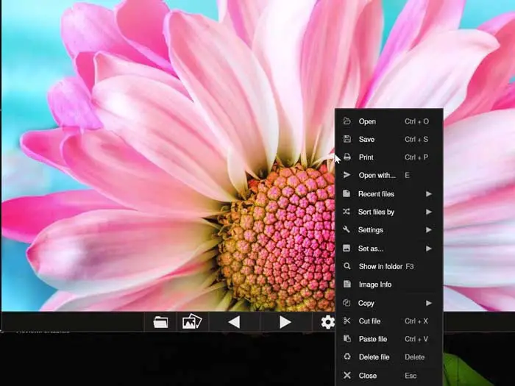
Task: Click the open folder icon in bottom toolbar
Action: [x=160, y=322]
